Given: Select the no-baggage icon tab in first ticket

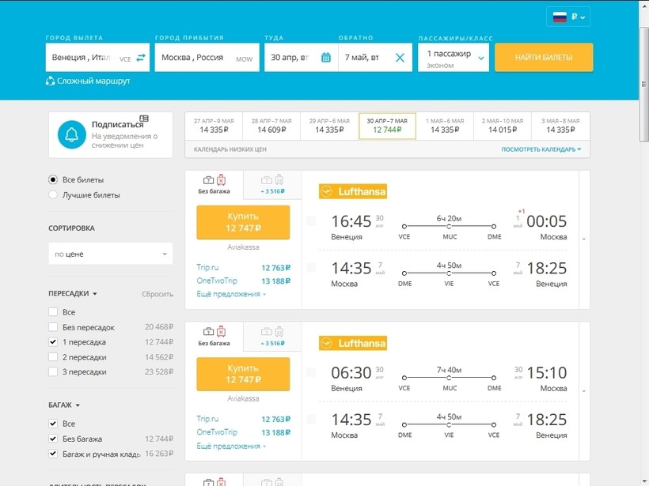Looking at the screenshot, I should point(214,184).
